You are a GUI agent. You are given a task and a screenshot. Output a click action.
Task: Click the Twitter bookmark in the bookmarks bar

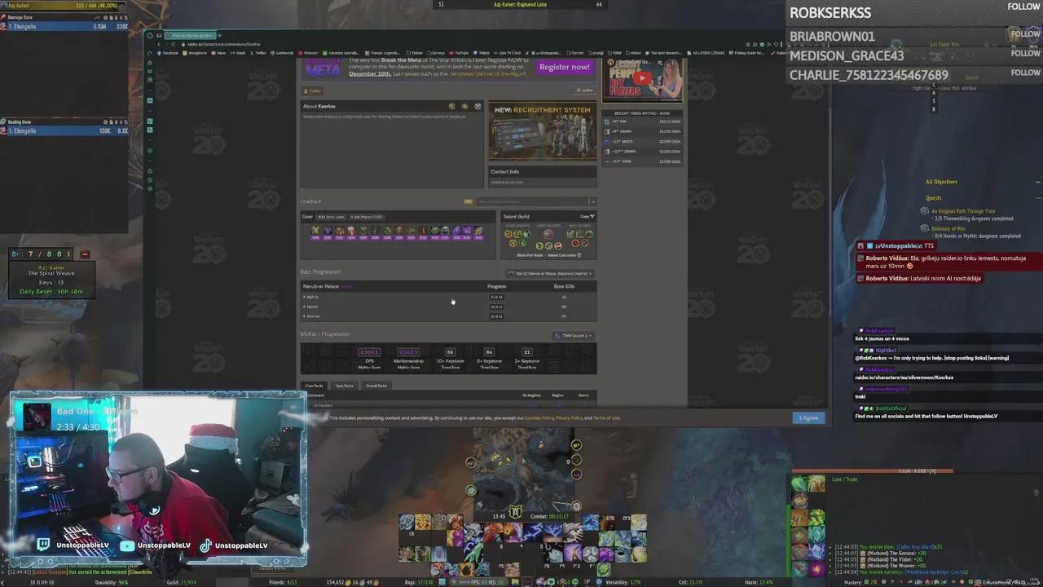(258, 53)
